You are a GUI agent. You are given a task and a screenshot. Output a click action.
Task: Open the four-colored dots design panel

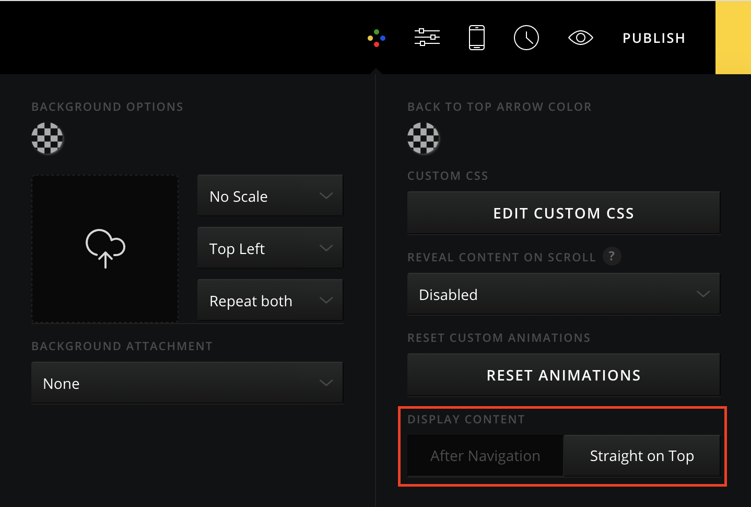point(377,38)
